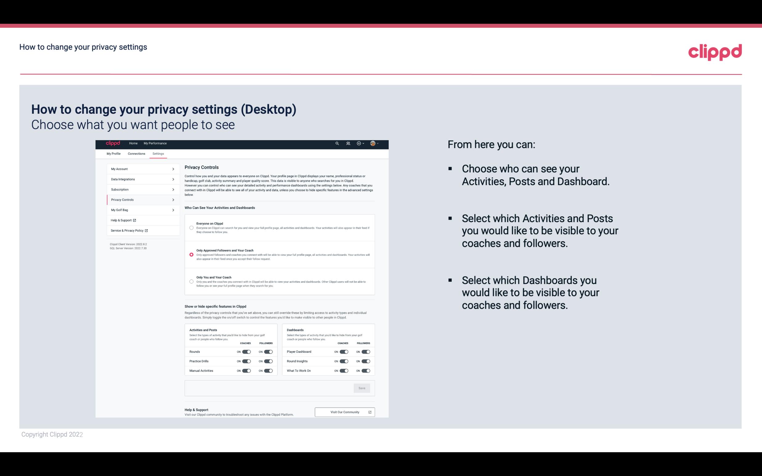Screen dimensions: 762x476
Task: Click the search icon in the top bar
Action: pyautogui.click(x=337, y=144)
